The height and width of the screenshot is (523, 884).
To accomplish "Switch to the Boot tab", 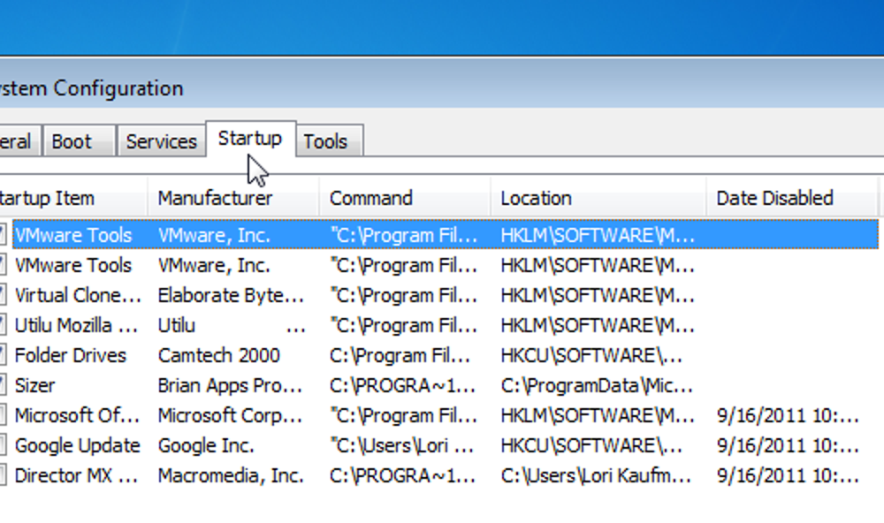I will 78,140.
